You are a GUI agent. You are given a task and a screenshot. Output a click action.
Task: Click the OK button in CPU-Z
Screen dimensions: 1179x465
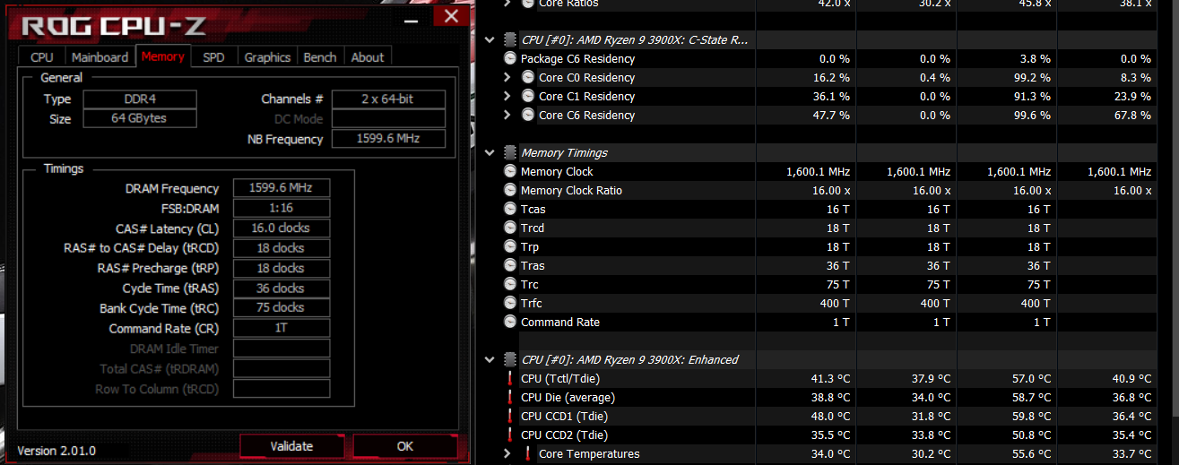pyautogui.click(x=405, y=445)
